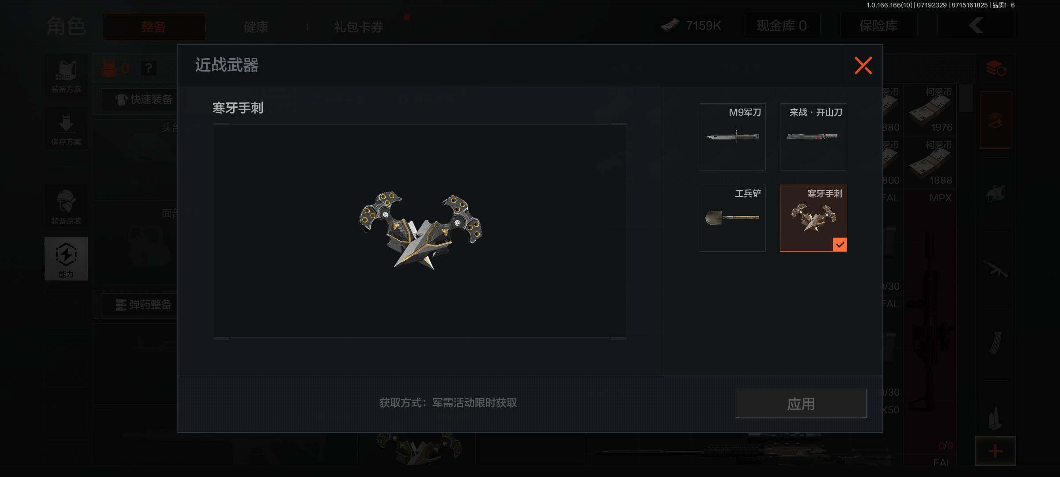This screenshot has width=1060, height=477.
Task: Click the question mark help icon
Action: pos(148,68)
